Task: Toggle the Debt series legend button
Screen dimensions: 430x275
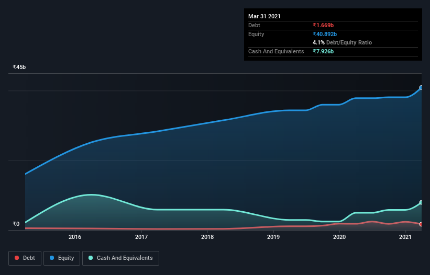Action: pyautogui.click(x=25, y=258)
